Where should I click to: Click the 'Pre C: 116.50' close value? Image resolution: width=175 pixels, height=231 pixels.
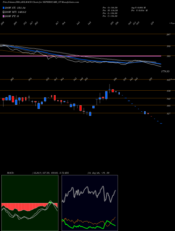point(110,16)
